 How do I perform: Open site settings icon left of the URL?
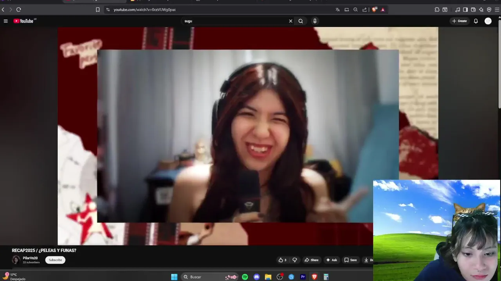coord(108,9)
